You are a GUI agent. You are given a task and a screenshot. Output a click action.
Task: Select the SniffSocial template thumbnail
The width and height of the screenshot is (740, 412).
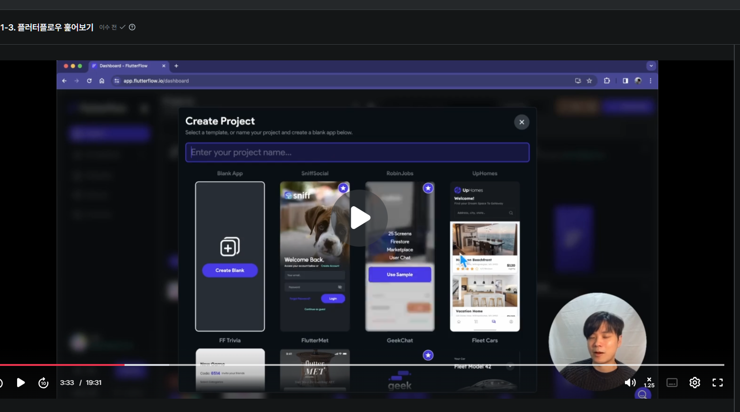pyautogui.click(x=315, y=257)
